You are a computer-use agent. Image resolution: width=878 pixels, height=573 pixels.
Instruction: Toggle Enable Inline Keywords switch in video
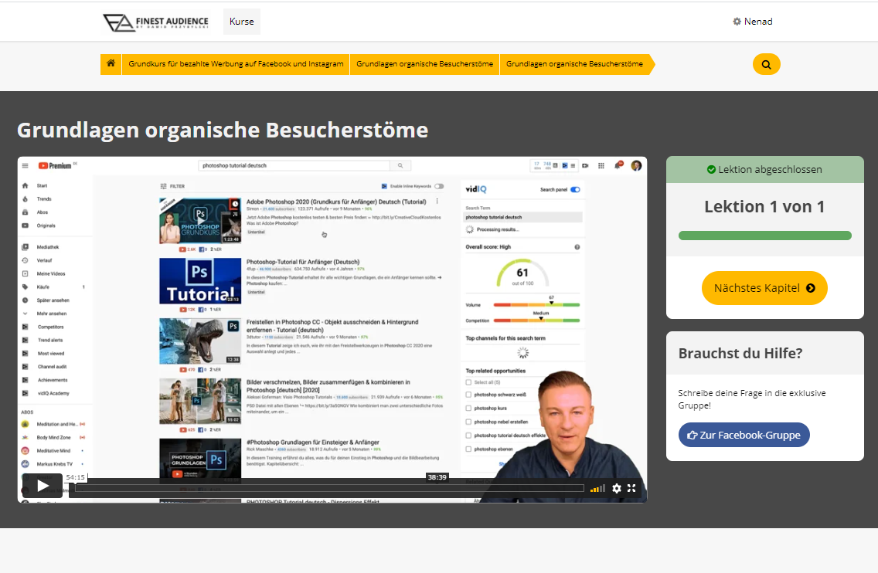click(x=439, y=186)
